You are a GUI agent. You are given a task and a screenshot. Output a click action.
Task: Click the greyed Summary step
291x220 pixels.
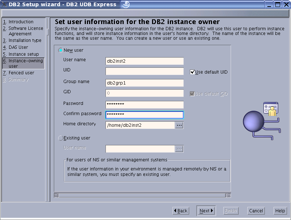pyautogui.click(x=16, y=79)
